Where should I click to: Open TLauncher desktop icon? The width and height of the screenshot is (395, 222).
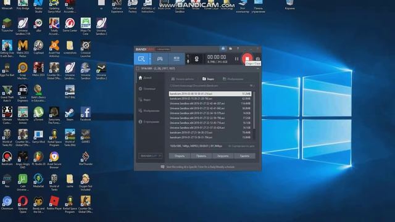click(7, 25)
